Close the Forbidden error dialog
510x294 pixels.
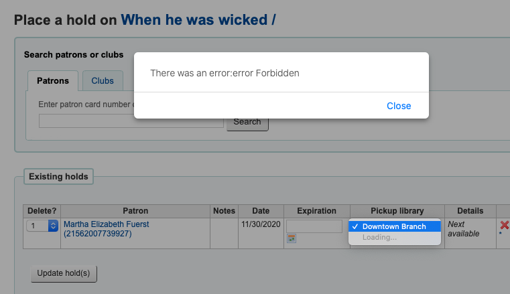click(x=399, y=106)
